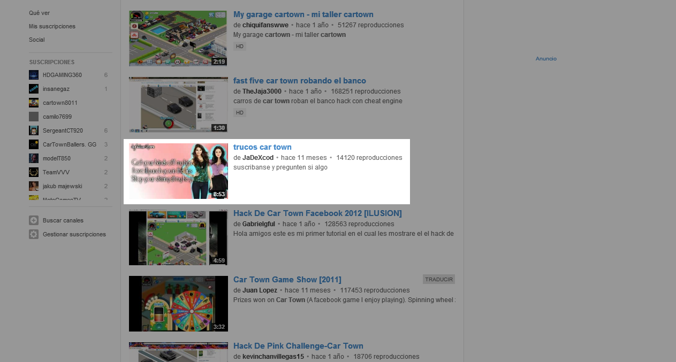Open SergeantCT920 subscription name
Screen dimensions: 676x362
[63, 130]
